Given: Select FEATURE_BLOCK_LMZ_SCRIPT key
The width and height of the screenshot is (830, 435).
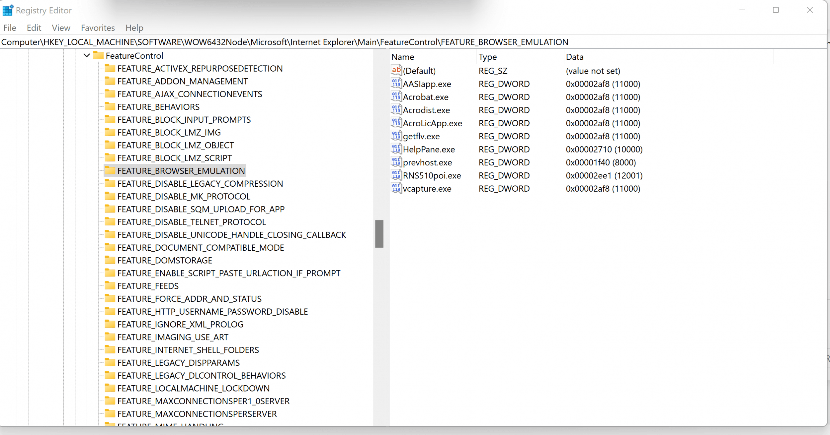Looking at the screenshot, I should [175, 158].
